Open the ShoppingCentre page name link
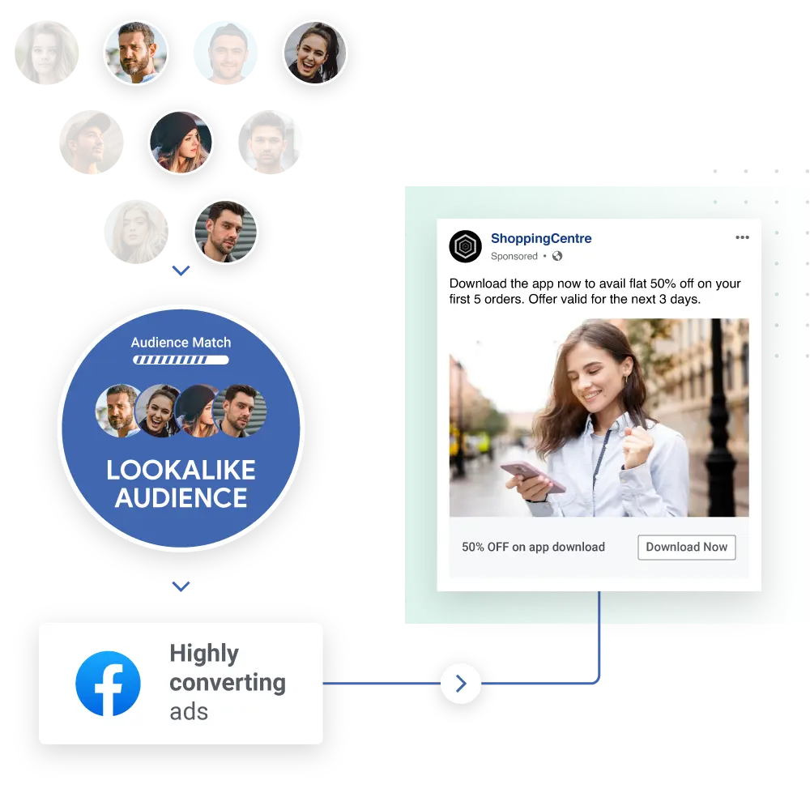The height and width of the screenshot is (810, 810). 541,238
